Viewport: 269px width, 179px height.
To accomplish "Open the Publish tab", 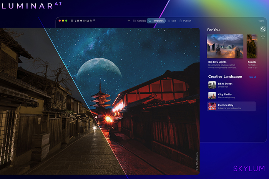I will pyautogui.click(x=185, y=21).
